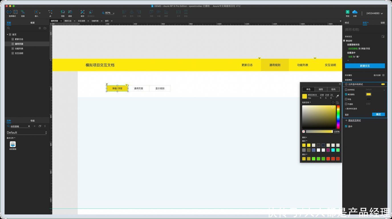Click 取消 to cancel style editing
The image size is (392, 219).
click(347, 115)
